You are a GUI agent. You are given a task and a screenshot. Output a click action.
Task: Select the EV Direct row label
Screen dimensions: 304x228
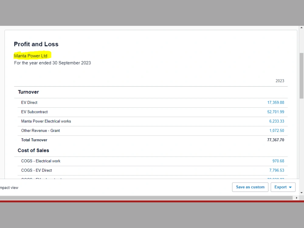29,102
